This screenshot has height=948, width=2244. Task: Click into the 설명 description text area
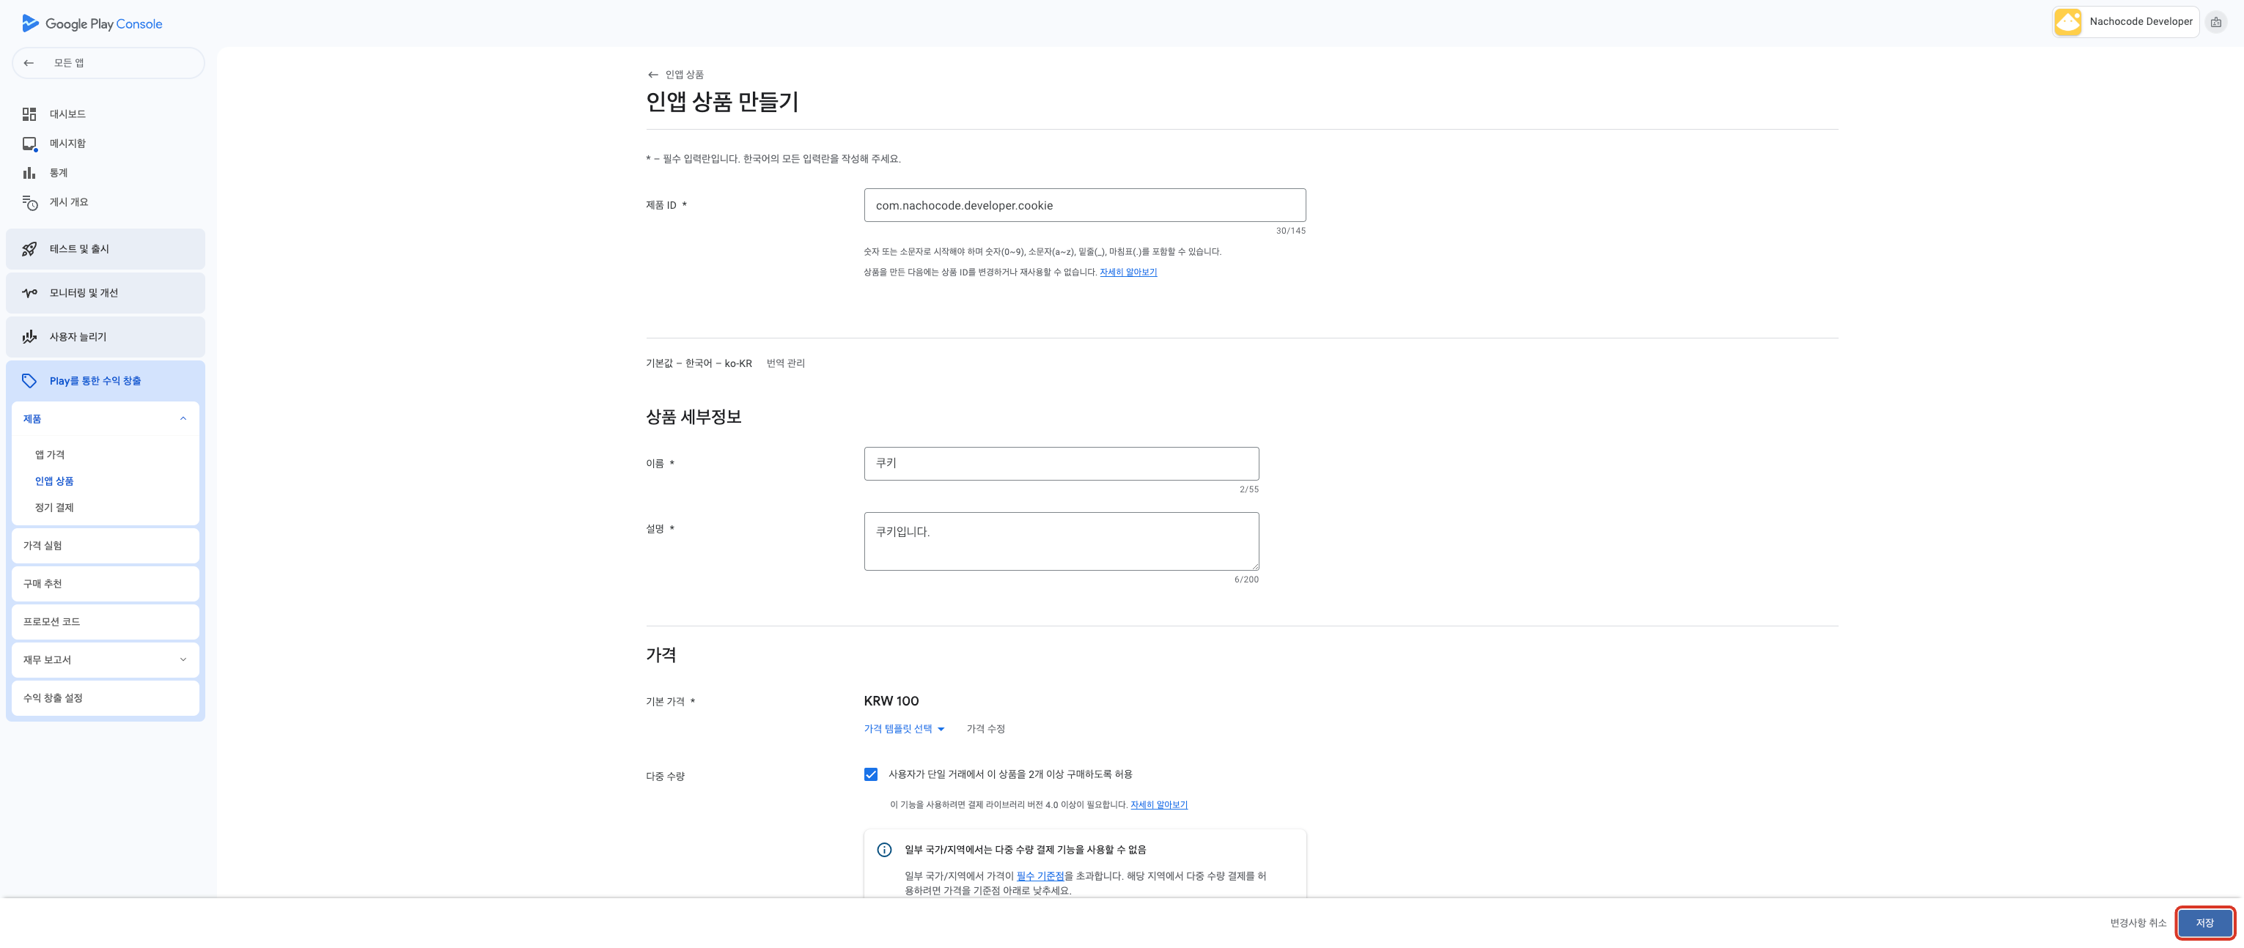click(x=1060, y=541)
